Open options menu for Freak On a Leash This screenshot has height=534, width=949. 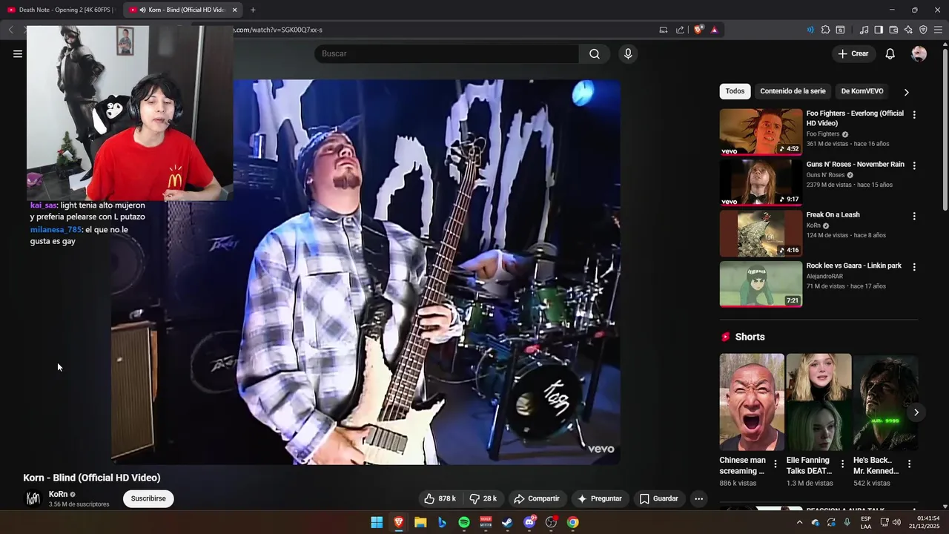pos(914,216)
